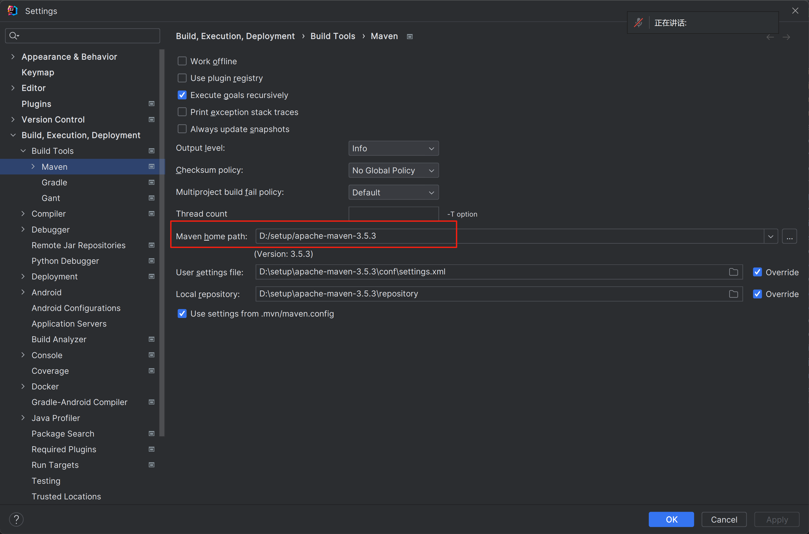Browse folder for Local repository
The image size is (809, 534).
[733, 294]
